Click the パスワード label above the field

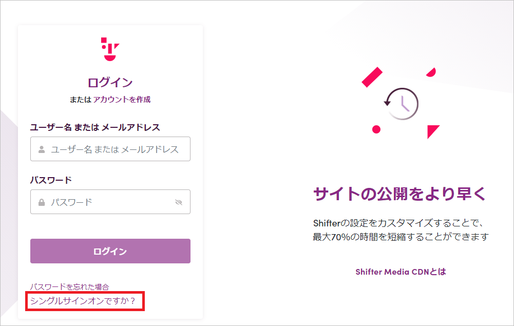[51, 180]
